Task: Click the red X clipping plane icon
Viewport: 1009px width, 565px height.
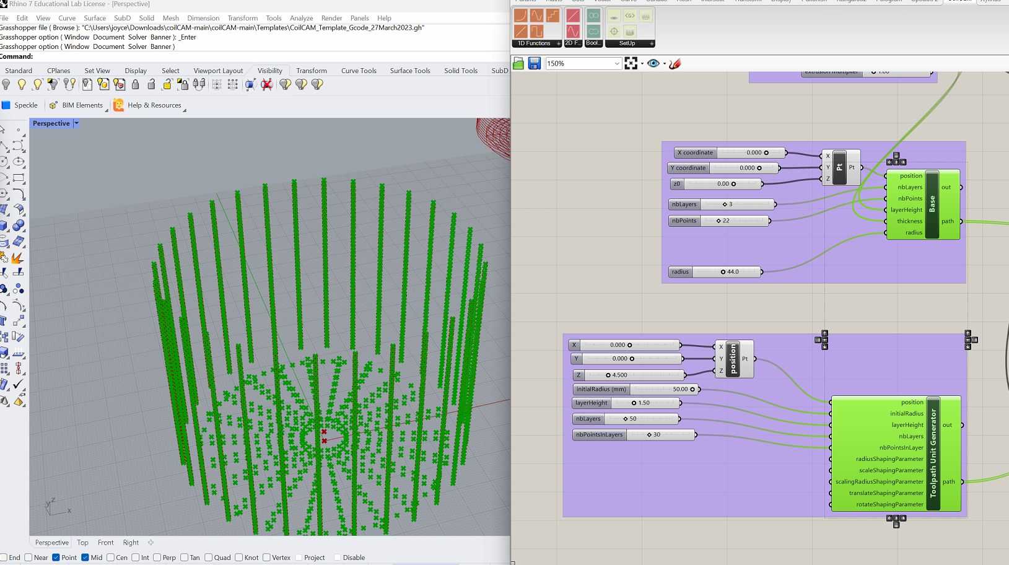Action: (x=266, y=84)
